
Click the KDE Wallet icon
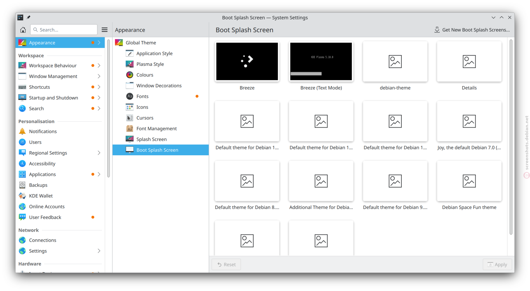[x=22, y=196]
